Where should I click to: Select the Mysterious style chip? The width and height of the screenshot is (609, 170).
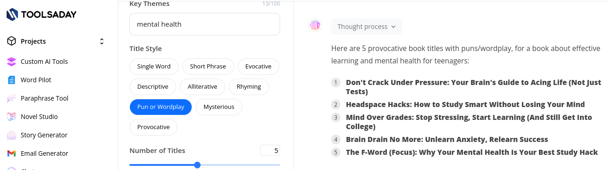(219, 107)
